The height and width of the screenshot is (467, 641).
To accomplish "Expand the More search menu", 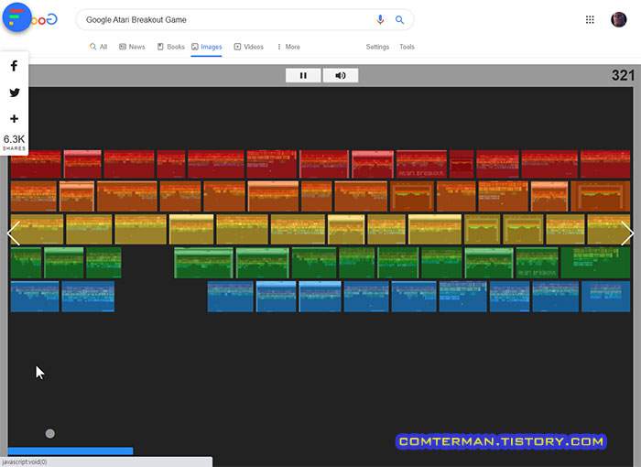I will (288, 47).
